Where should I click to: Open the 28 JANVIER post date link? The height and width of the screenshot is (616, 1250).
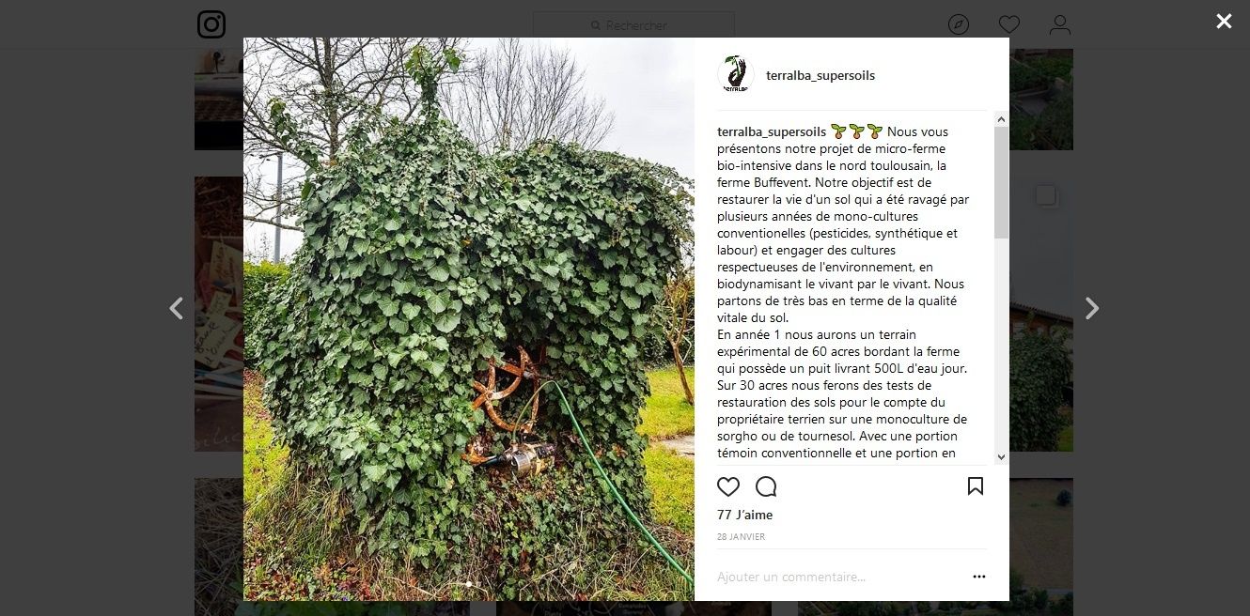pos(741,537)
